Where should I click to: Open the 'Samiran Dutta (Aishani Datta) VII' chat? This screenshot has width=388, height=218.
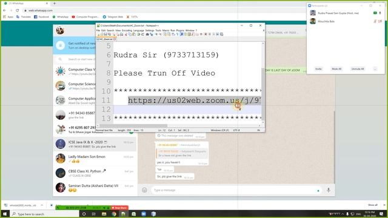[95, 188]
